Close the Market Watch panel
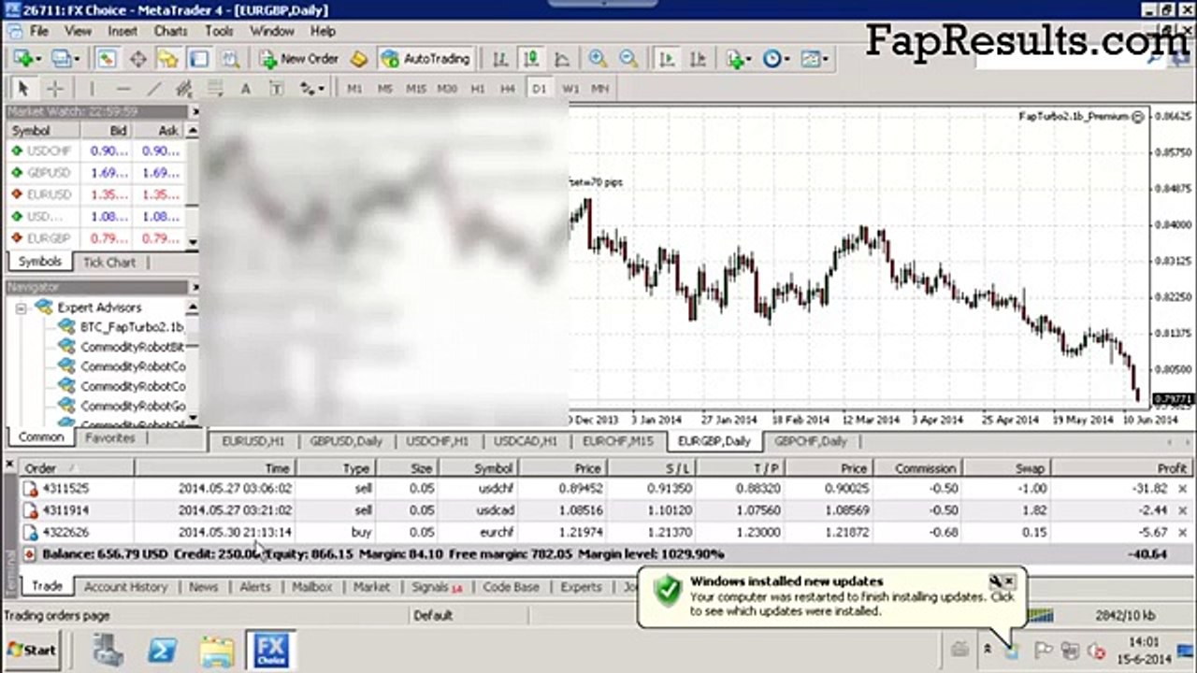Viewport: 1197px width, 673px height. click(195, 112)
